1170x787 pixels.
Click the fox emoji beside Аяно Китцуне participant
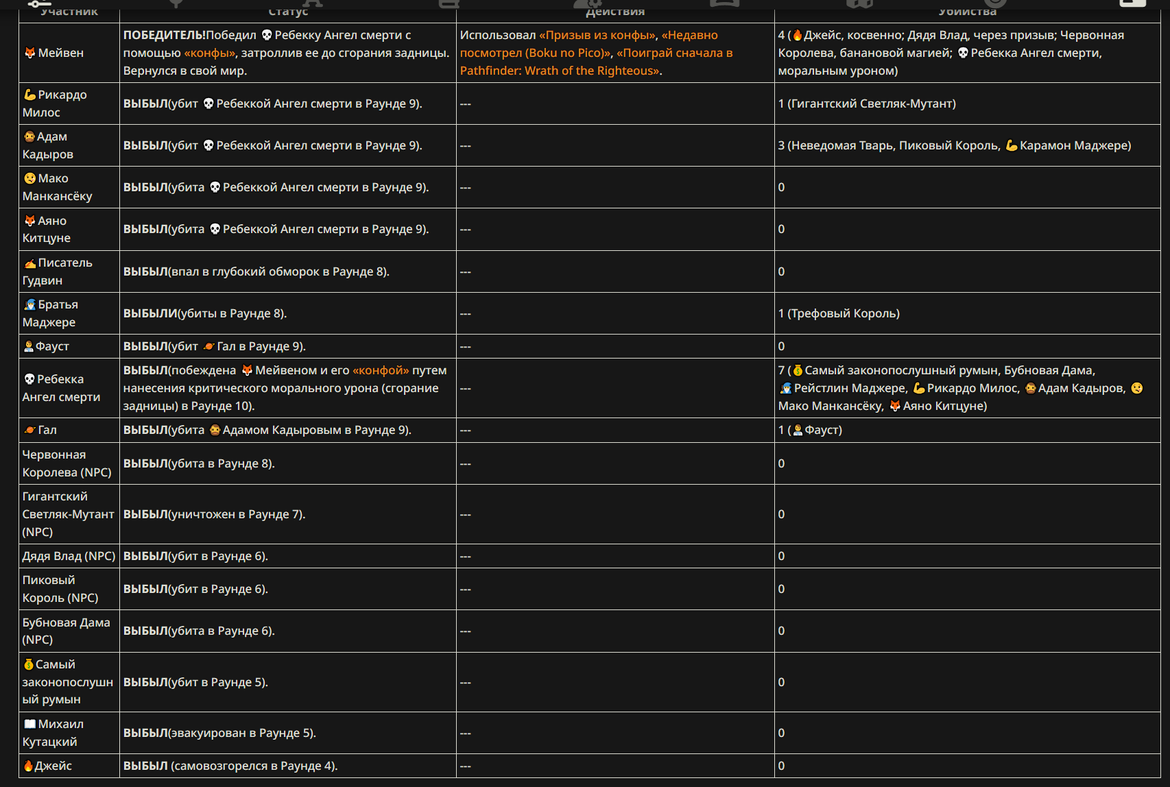coord(29,221)
